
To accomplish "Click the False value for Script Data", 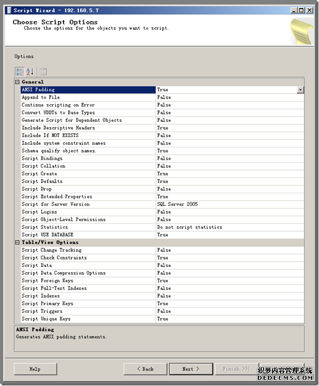I will 164,265.
